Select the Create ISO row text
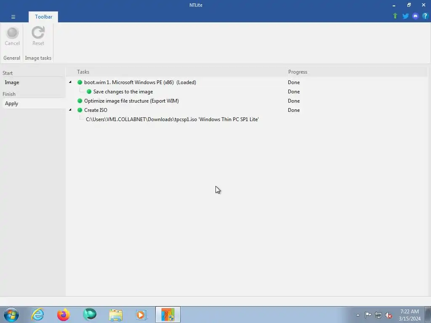Image resolution: width=431 pixels, height=323 pixels. [x=96, y=110]
